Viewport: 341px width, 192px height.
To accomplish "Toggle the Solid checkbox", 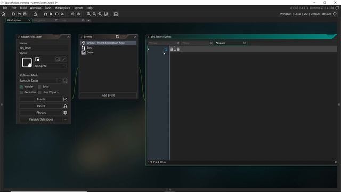I will tap(39, 86).
